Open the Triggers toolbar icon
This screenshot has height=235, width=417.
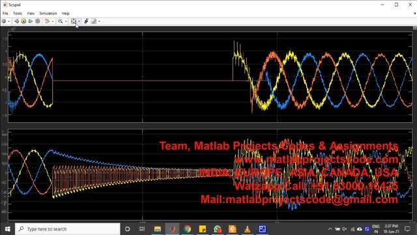86,21
